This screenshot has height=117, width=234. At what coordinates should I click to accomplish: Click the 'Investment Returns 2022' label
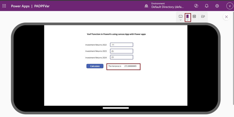pos(96,45)
